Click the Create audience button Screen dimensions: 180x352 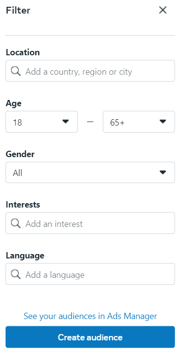[90, 337]
